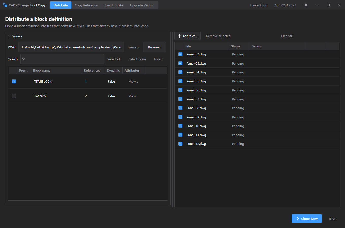Viewport: 345px width, 228px height.
Task: Uncheck Panel-11.dwg checkbox
Action: [180, 135]
